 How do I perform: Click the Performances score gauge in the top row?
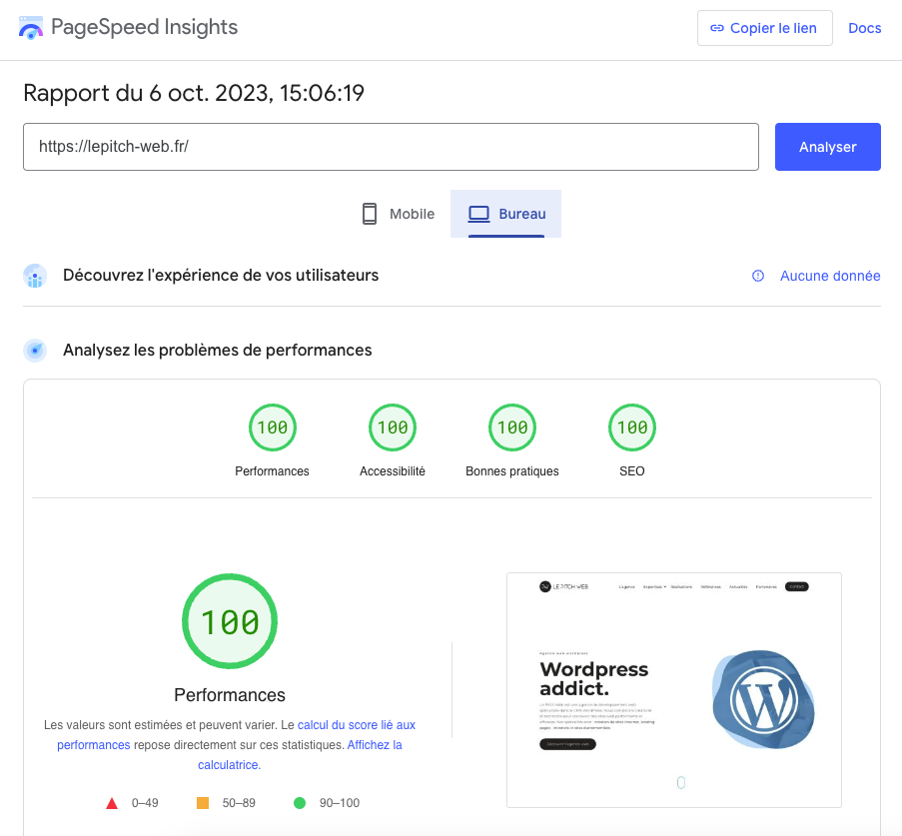point(272,427)
